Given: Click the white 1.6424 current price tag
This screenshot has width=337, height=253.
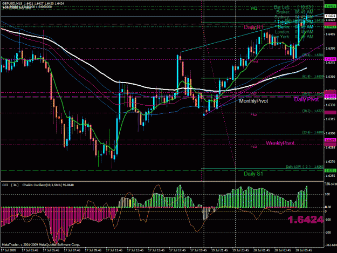Looking at the screenshot, I should (x=330, y=16).
